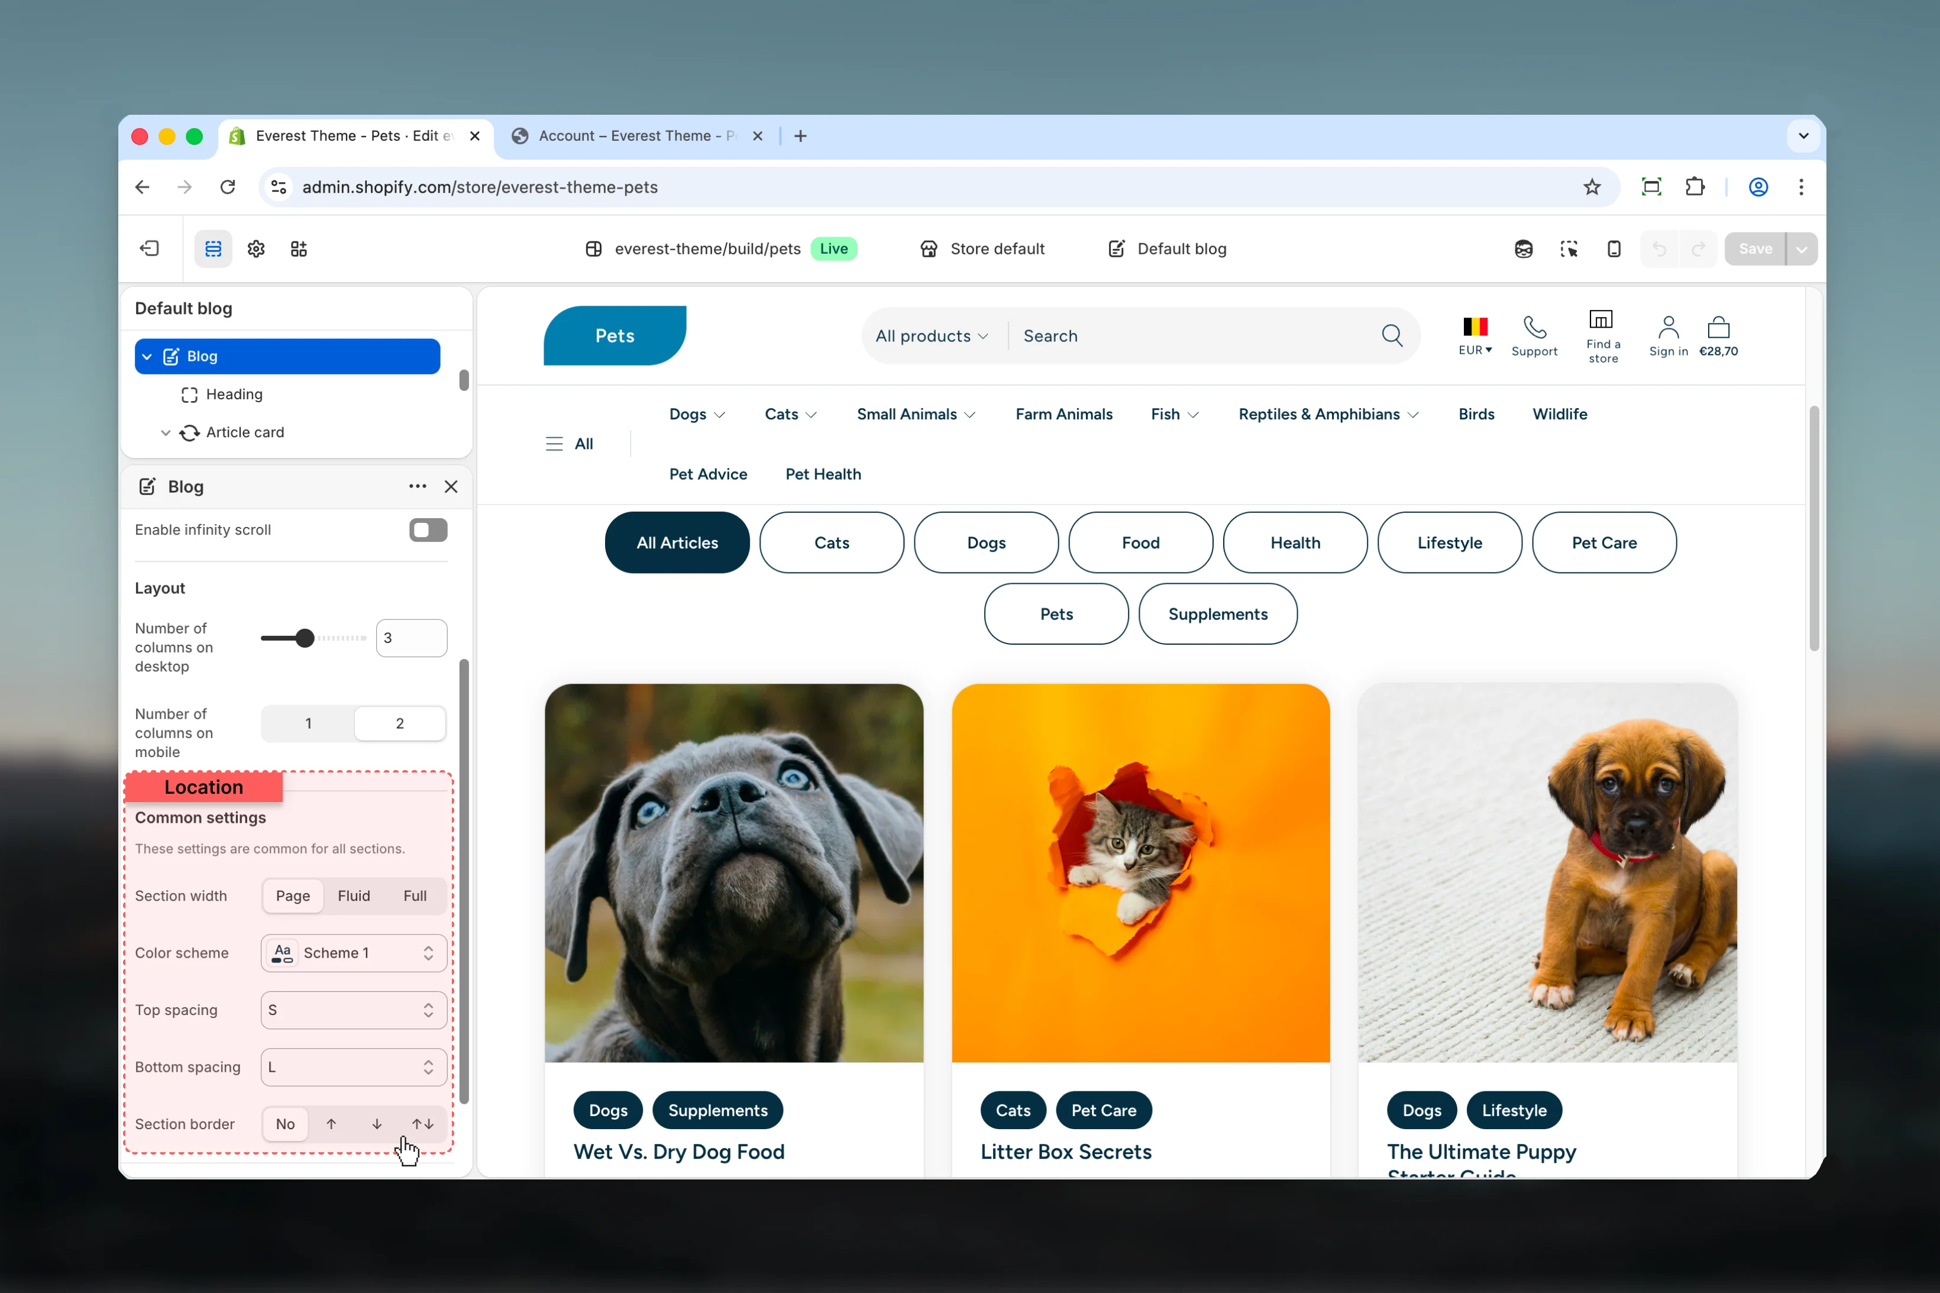The image size is (1940, 1293).
Task: Click the three-dot menu in Blog panel
Action: [x=418, y=487]
